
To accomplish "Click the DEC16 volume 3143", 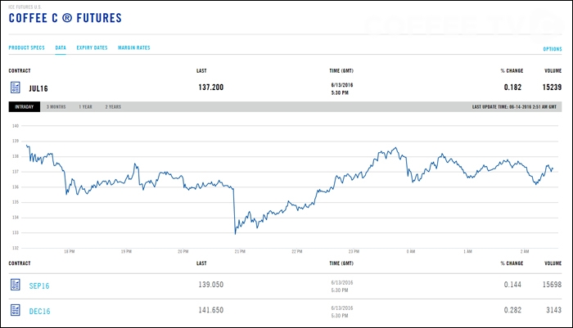I will click(553, 310).
